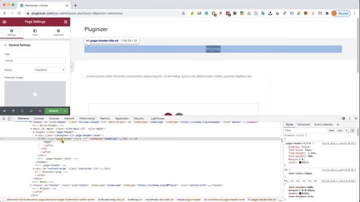Click the green Update button

click(54, 111)
